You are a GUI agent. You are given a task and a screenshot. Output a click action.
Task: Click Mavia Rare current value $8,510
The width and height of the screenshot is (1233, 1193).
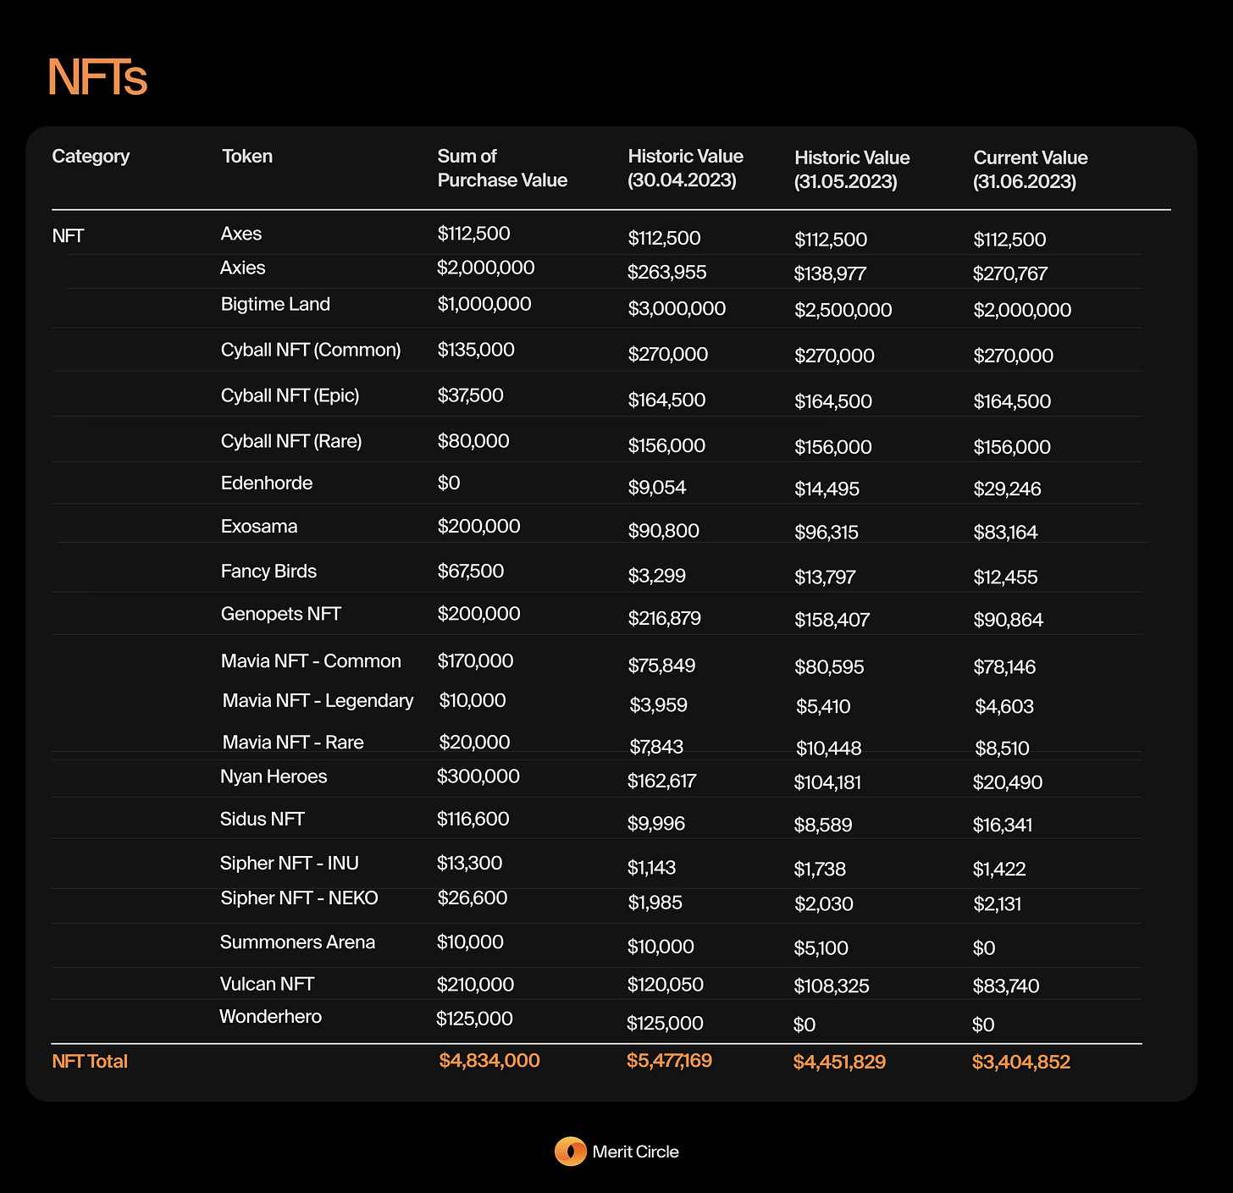1002,748
